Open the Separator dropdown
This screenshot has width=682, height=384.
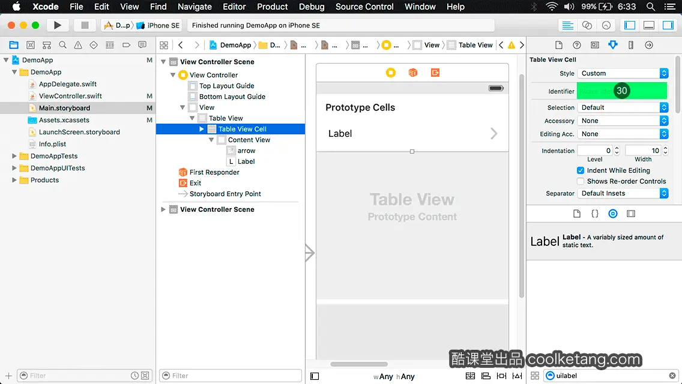[623, 193]
